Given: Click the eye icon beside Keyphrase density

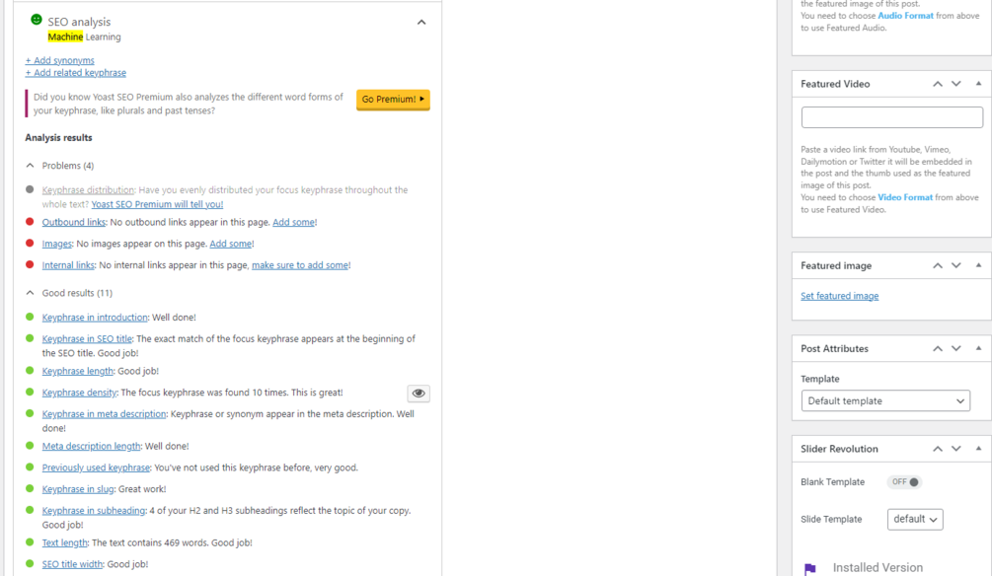Looking at the screenshot, I should tap(419, 394).
